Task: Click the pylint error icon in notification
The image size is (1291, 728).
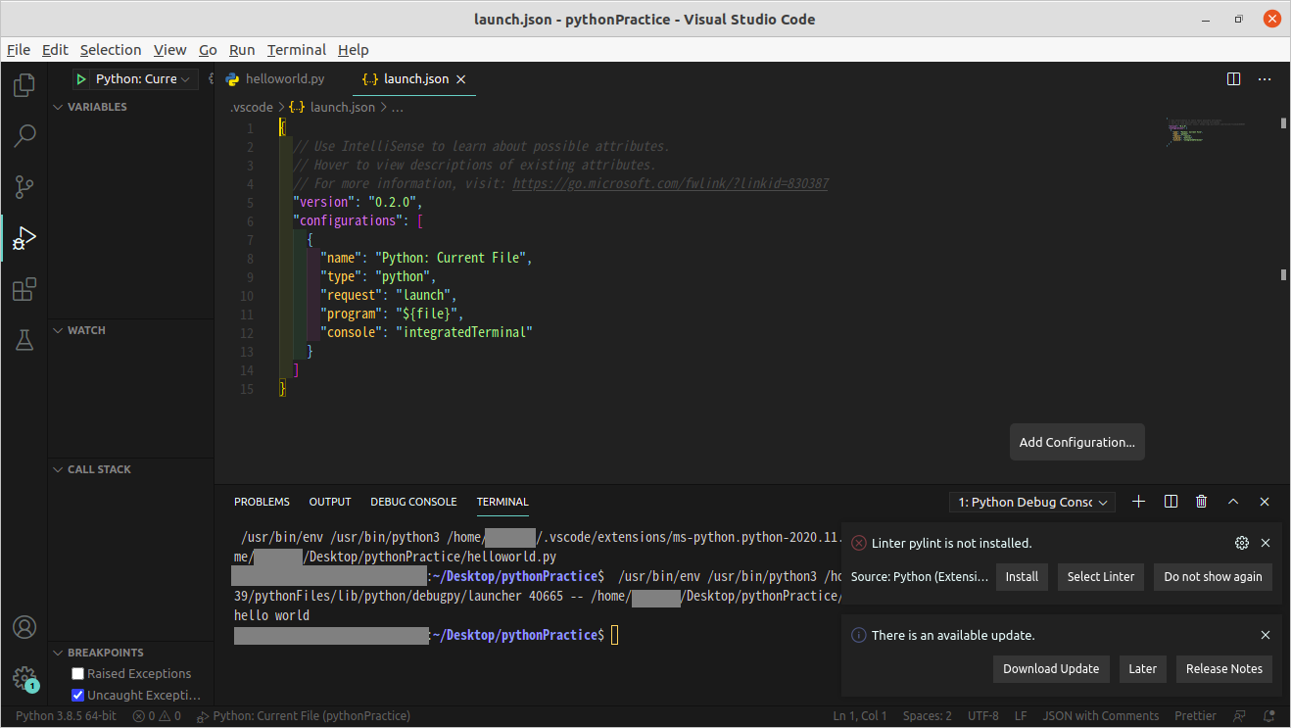Action: [x=859, y=543]
